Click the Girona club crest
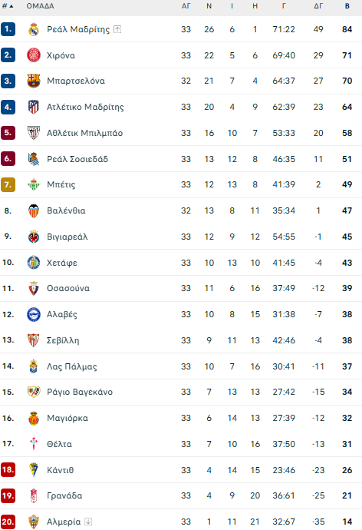This screenshot has height=530, width=362. (34, 55)
